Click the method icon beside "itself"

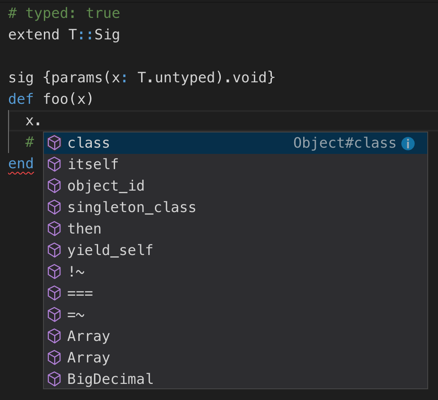[54, 164]
